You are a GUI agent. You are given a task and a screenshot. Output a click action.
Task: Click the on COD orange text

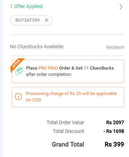pos(33,100)
